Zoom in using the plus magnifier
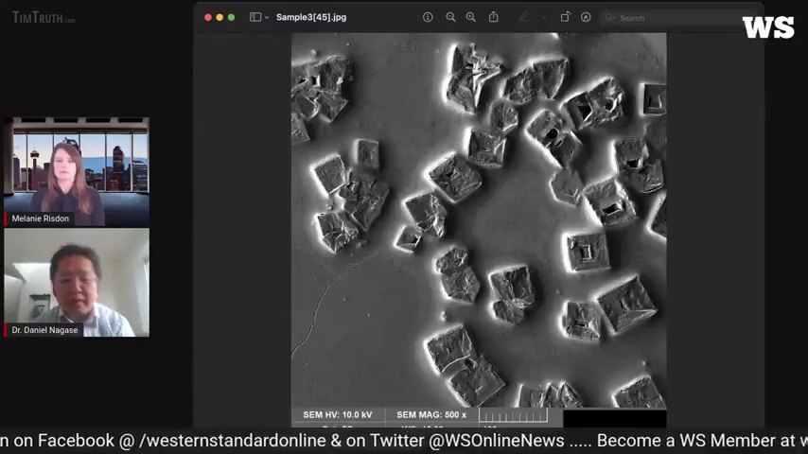The image size is (808, 454). [x=470, y=17]
